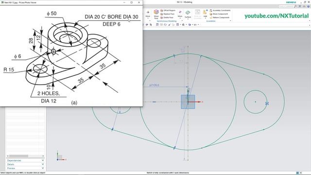
Task: Open the More gallery beside Replace Face
Action: coord(180,14)
